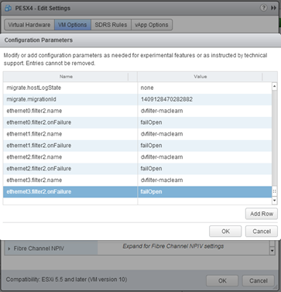
Task: Click the empty Name cell in last row
Action: tap(70, 201)
